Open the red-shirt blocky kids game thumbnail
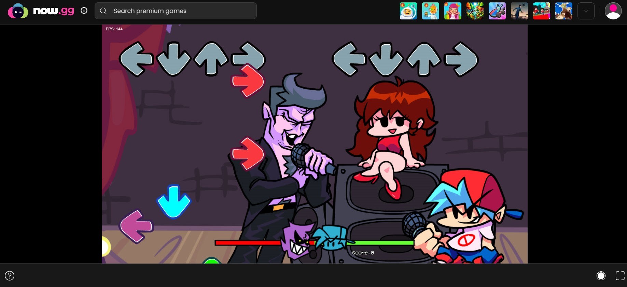The width and height of the screenshot is (627, 287). [x=542, y=11]
